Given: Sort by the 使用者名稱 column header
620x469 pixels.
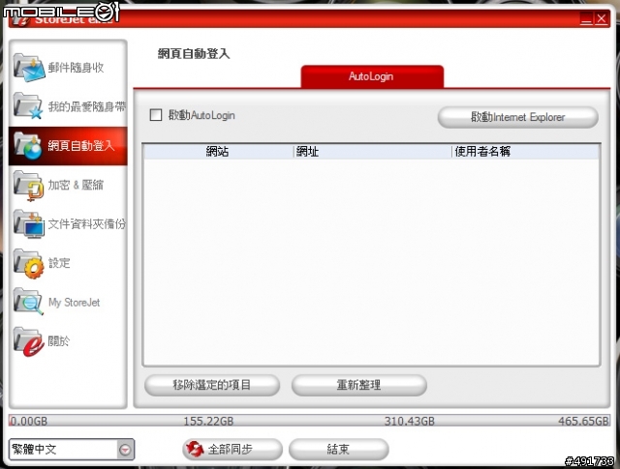Looking at the screenshot, I should tap(525, 151).
